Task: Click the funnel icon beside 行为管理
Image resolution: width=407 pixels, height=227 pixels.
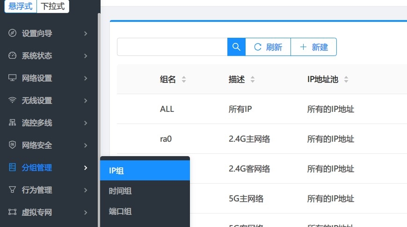Action: (13, 190)
